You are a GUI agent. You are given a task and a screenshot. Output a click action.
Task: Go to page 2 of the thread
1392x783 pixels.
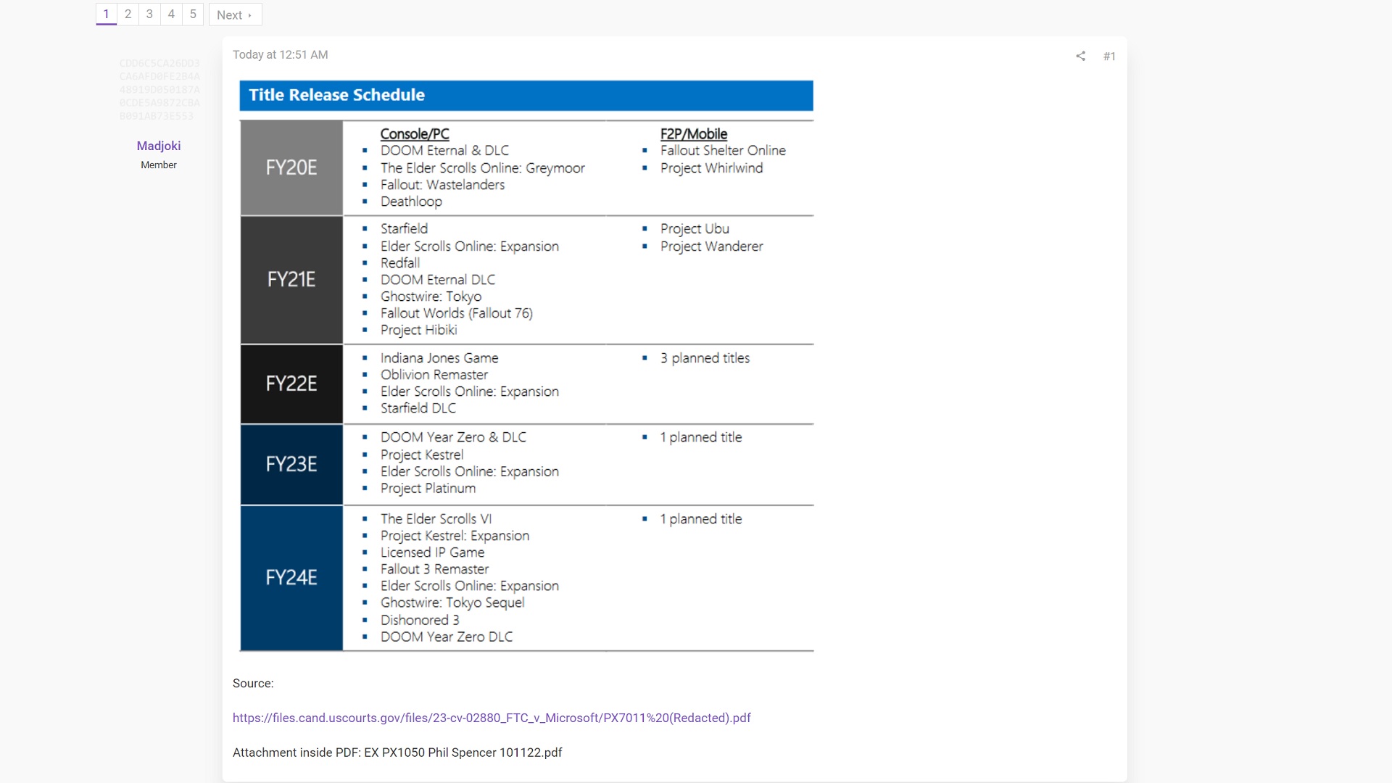(128, 14)
